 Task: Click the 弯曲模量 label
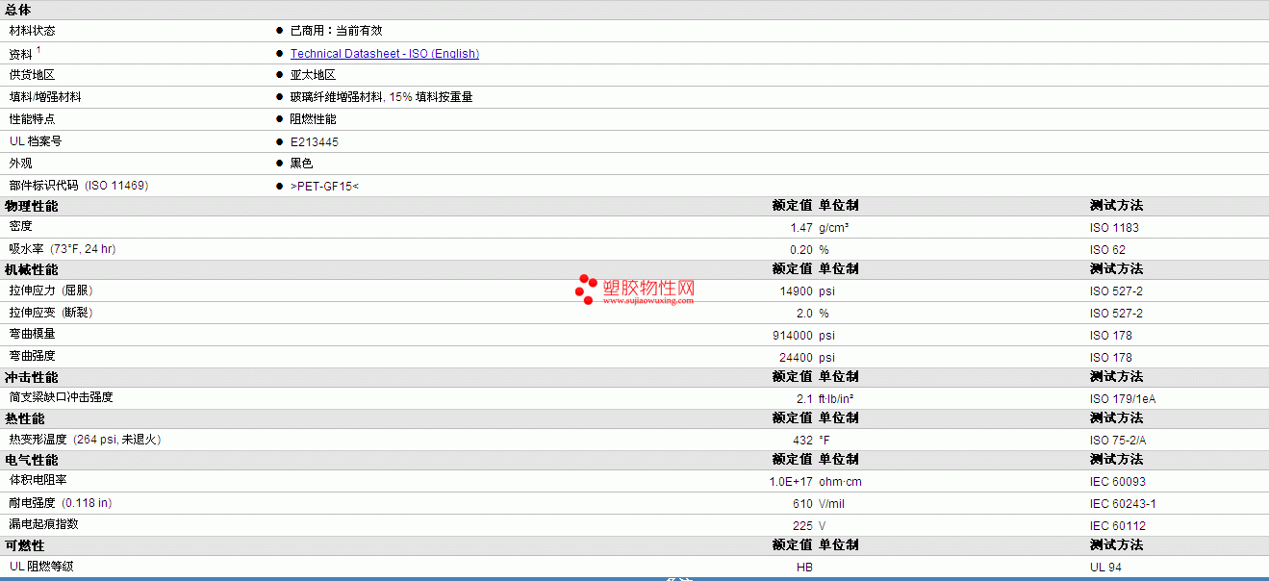[x=32, y=334]
